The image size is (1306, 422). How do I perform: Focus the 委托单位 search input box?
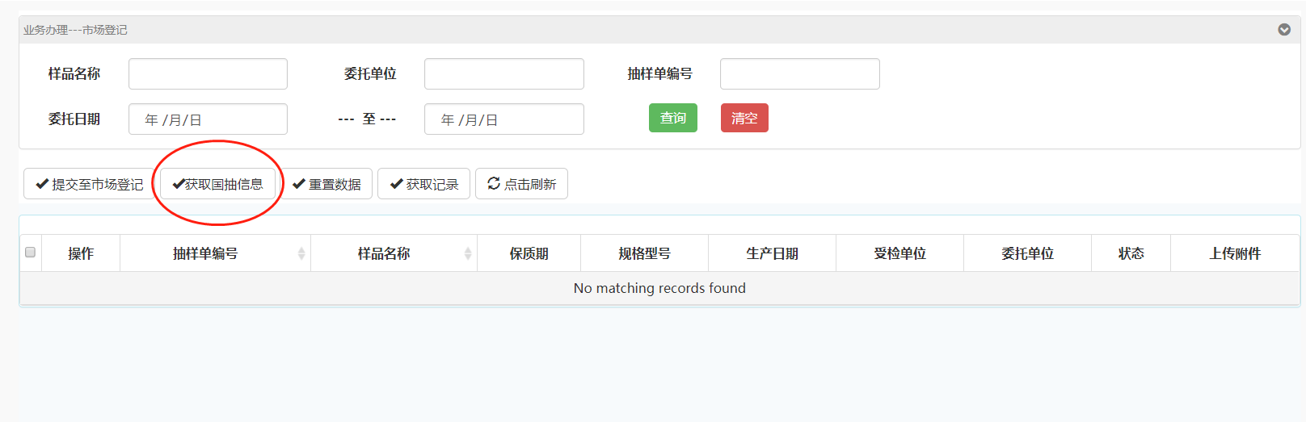click(x=503, y=74)
